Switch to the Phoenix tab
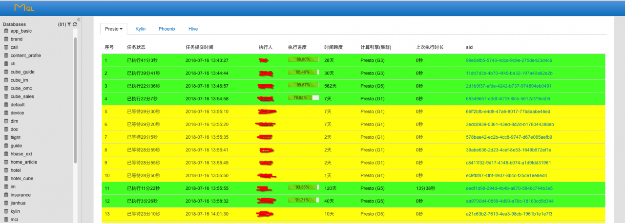 [167, 29]
